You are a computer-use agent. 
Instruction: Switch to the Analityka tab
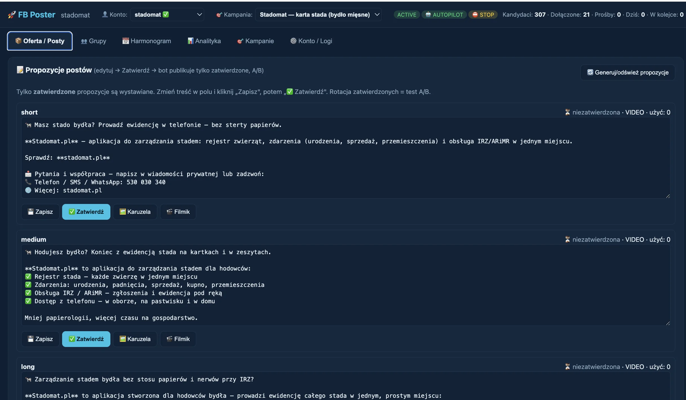click(x=204, y=41)
